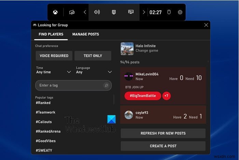This screenshot has height=160, width=239.
Task: Click the posts list scrollbar
Action: pos(208,61)
